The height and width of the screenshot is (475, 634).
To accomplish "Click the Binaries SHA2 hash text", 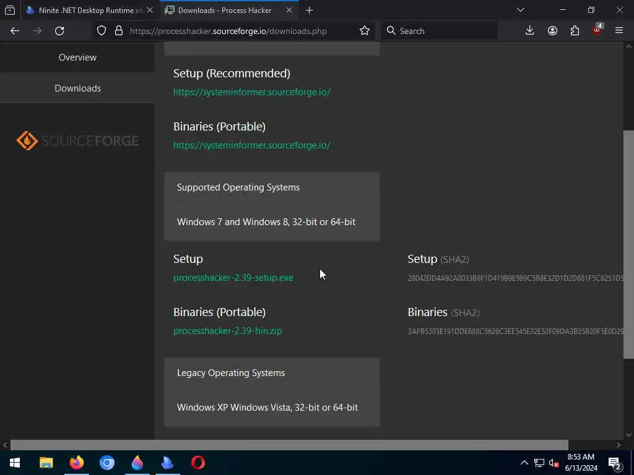I will pyautogui.click(x=516, y=332).
